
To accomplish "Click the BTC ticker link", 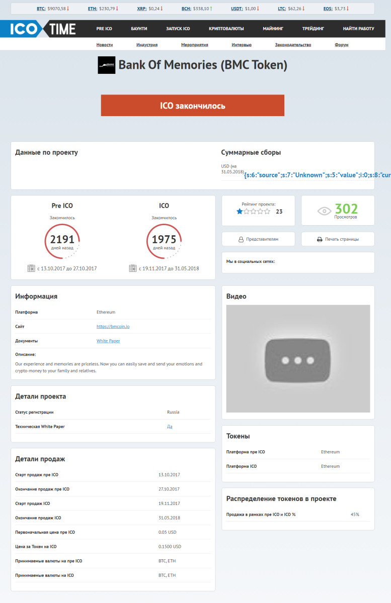I will point(41,9).
